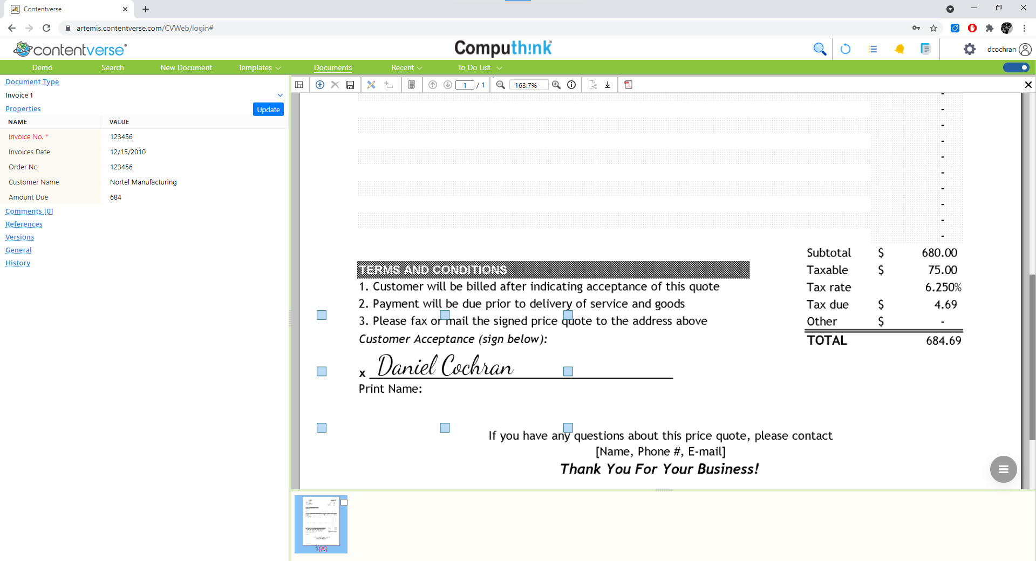Toggle the thumbnail layout panel icon
This screenshot has width=1036, height=561.
[x=299, y=85]
